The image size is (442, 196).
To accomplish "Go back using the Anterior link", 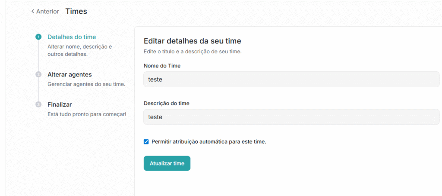I will tap(47, 12).
